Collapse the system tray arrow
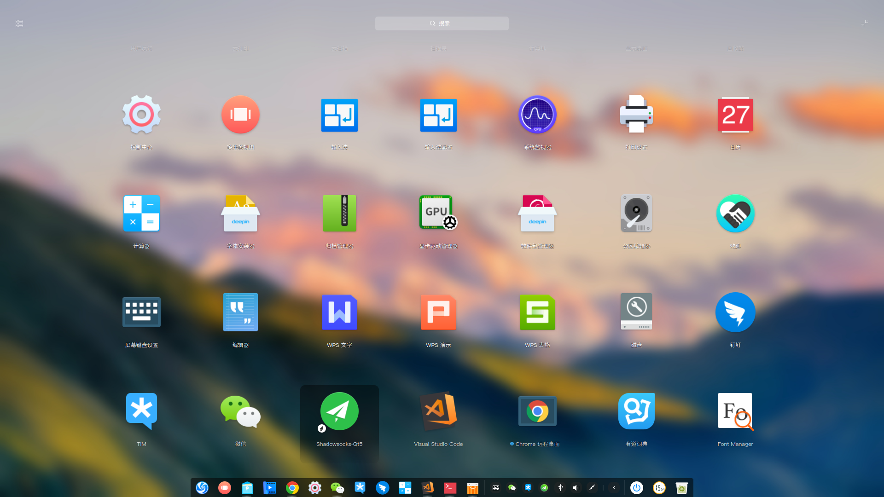884x497 pixels. 614,488
